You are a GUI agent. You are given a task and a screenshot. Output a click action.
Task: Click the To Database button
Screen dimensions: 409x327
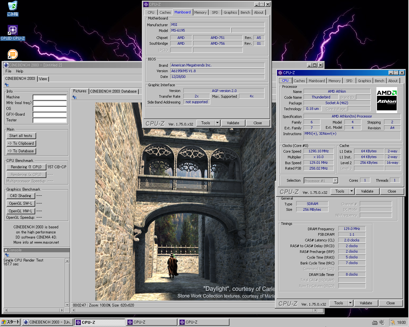coord(21,151)
